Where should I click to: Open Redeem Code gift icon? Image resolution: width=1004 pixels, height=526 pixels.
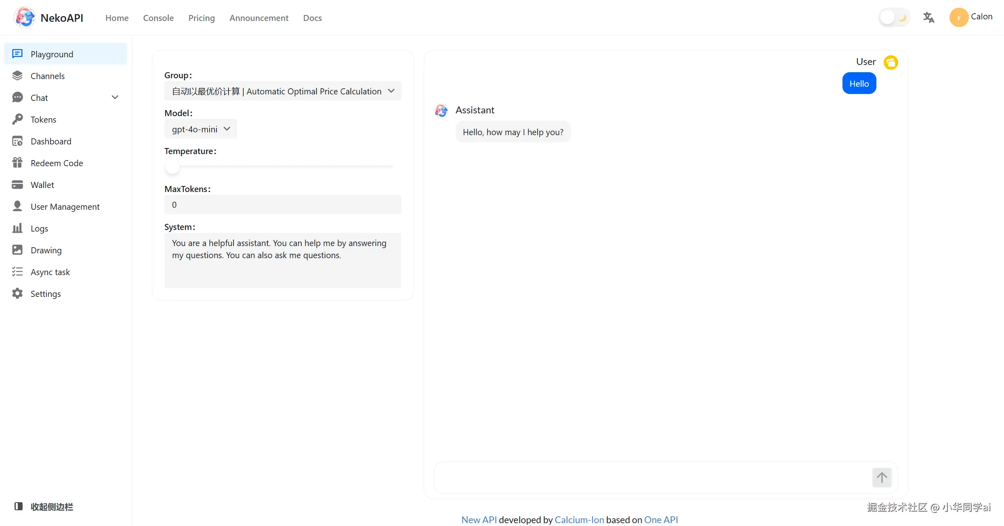pyautogui.click(x=17, y=163)
